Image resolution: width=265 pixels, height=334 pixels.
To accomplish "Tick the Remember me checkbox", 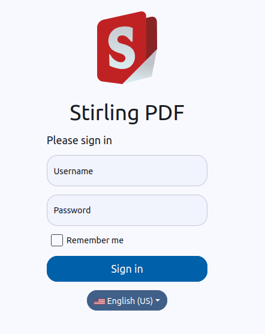I will click(x=57, y=240).
